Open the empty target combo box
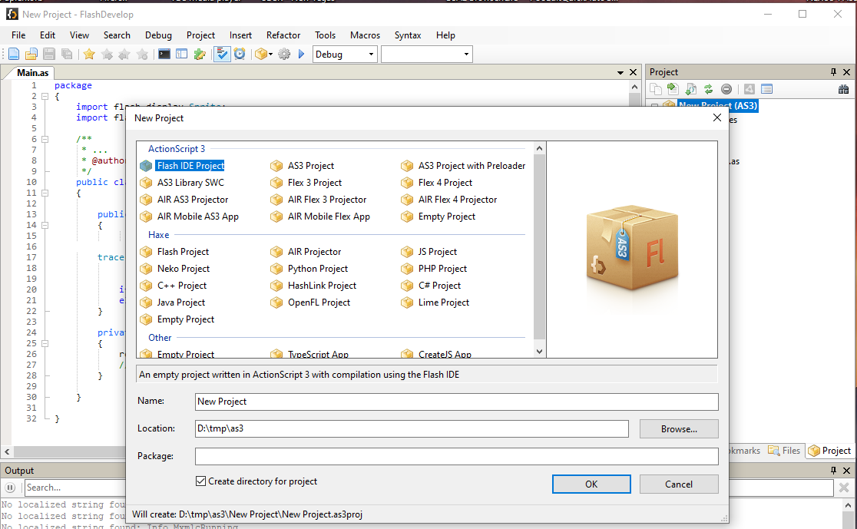Screen dimensions: 857x529 (x=426, y=54)
